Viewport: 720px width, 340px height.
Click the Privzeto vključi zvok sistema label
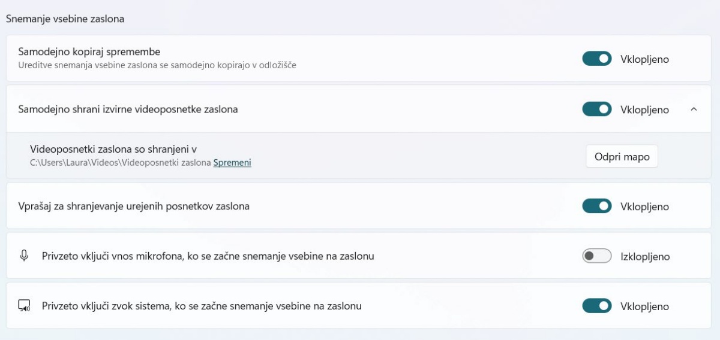[x=202, y=306]
